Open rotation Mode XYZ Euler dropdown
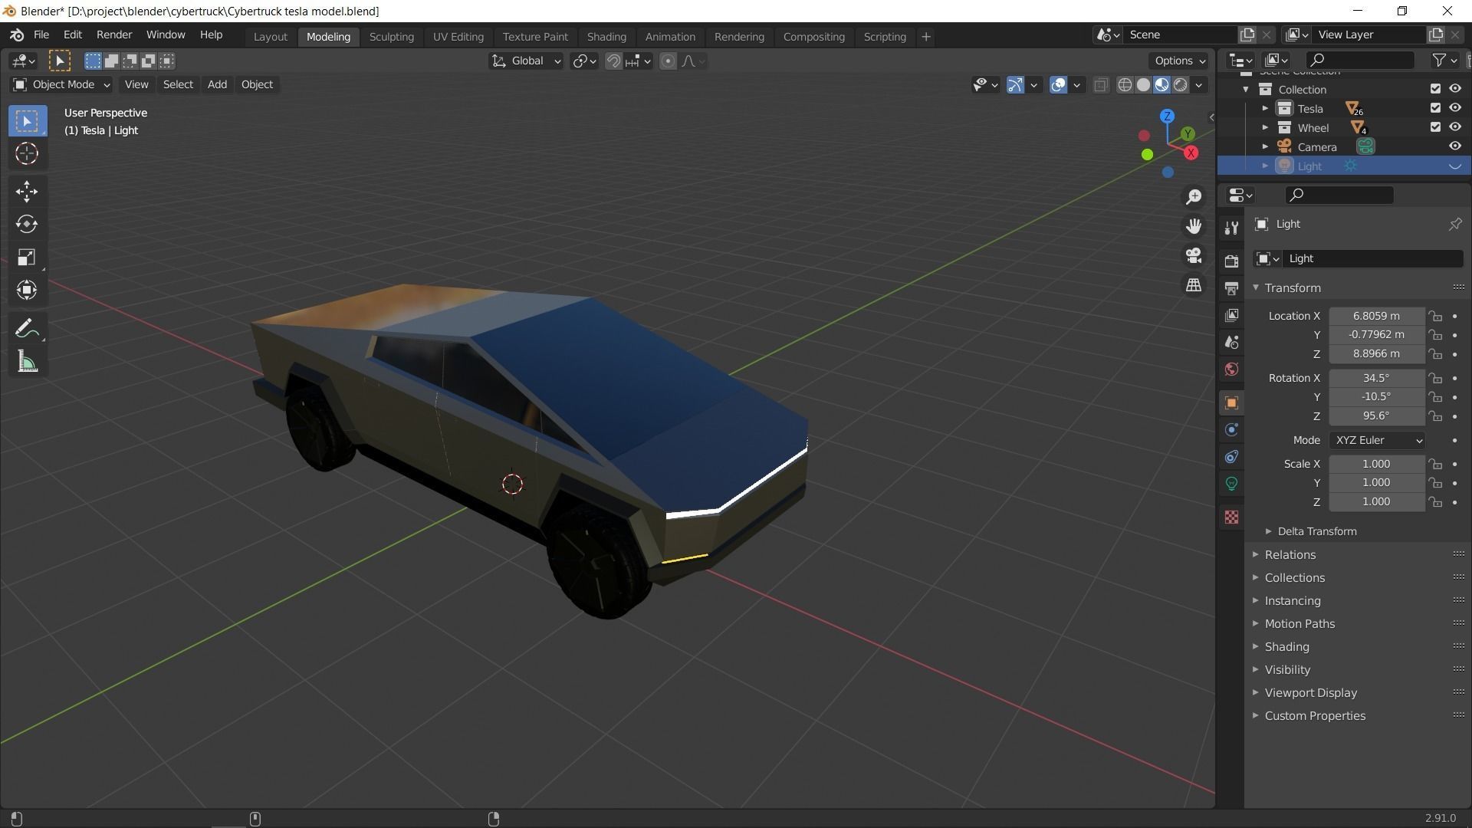Screen dimensions: 1472x828 click(1377, 440)
